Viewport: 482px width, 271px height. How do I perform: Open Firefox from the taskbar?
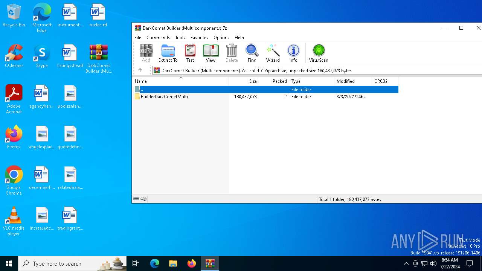tap(191, 263)
